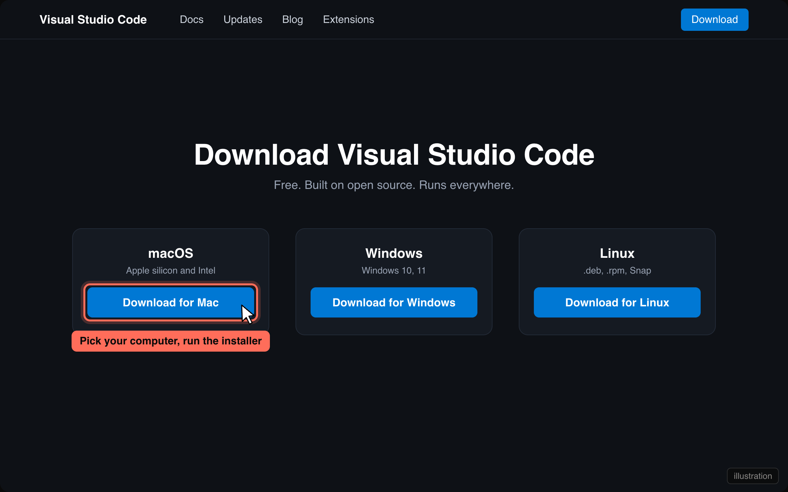Click the 'Windows 10, 11' text

394,271
